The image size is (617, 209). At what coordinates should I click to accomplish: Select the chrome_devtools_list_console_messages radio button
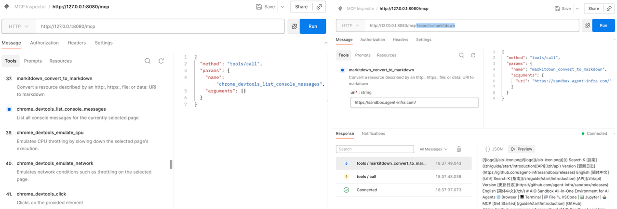9,109
